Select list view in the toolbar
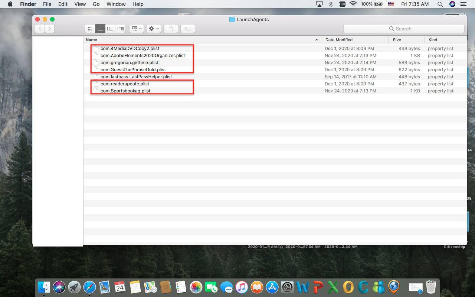 100,29
